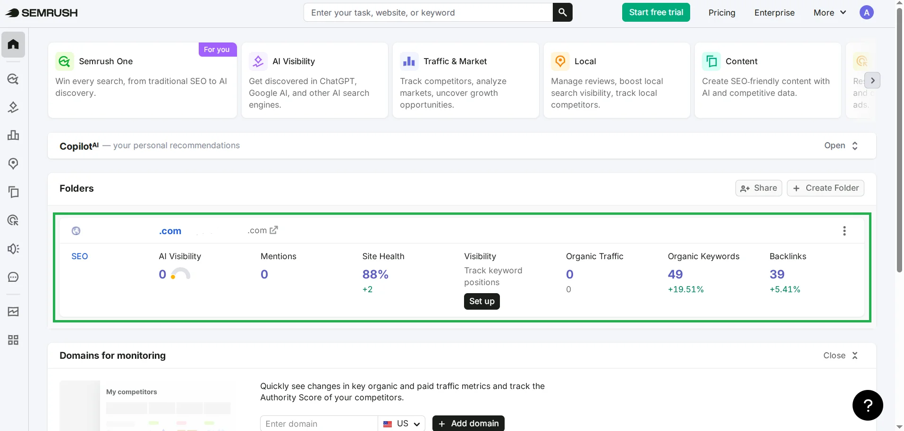
Task: Click the For you badge
Action: coord(217,50)
